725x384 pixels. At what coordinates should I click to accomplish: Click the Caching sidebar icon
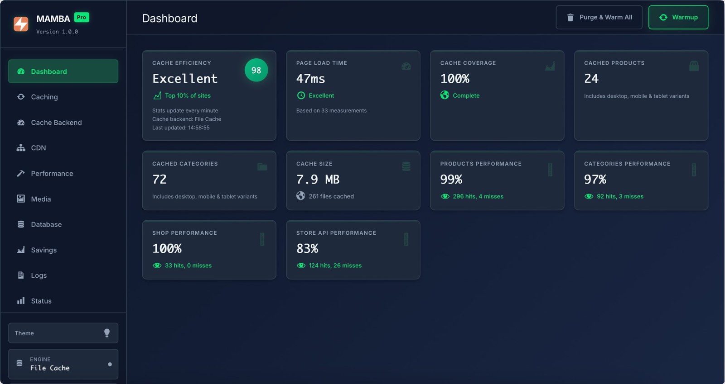[x=21, y=97]
